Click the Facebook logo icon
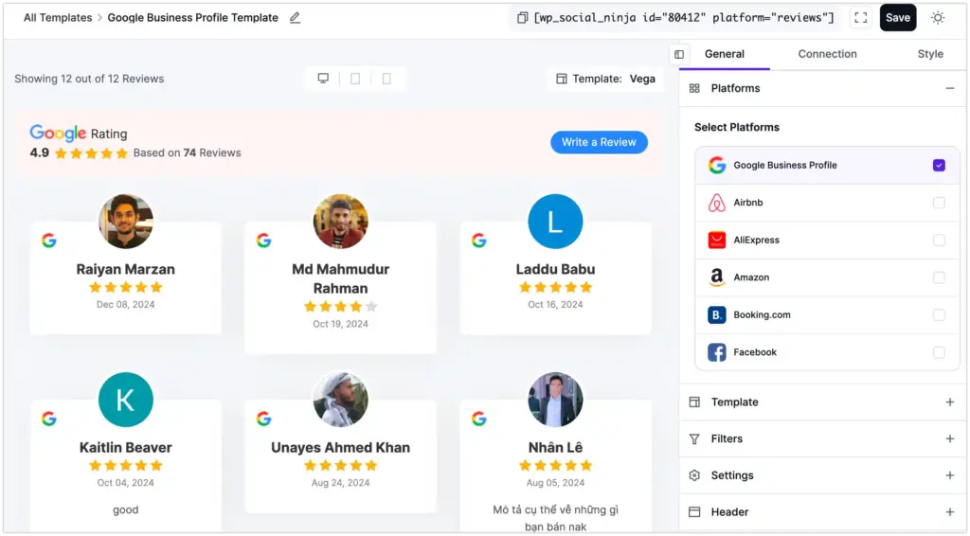Viewport: 970px width, 536px height. click(x=717, y=352)
